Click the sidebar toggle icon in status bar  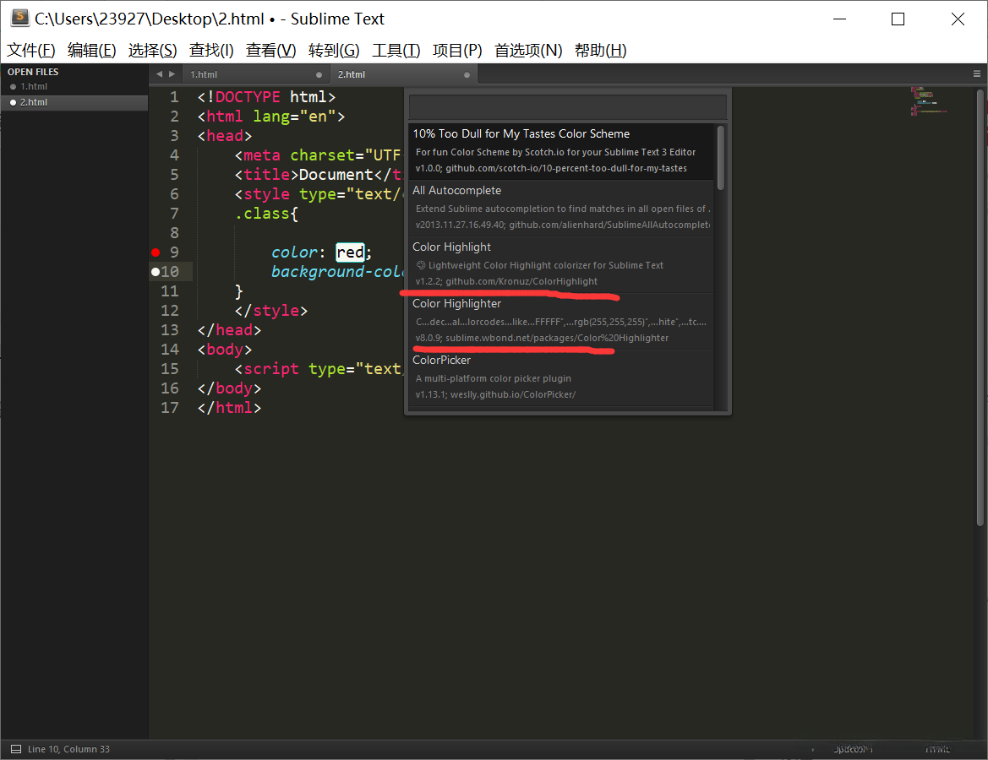14,749
